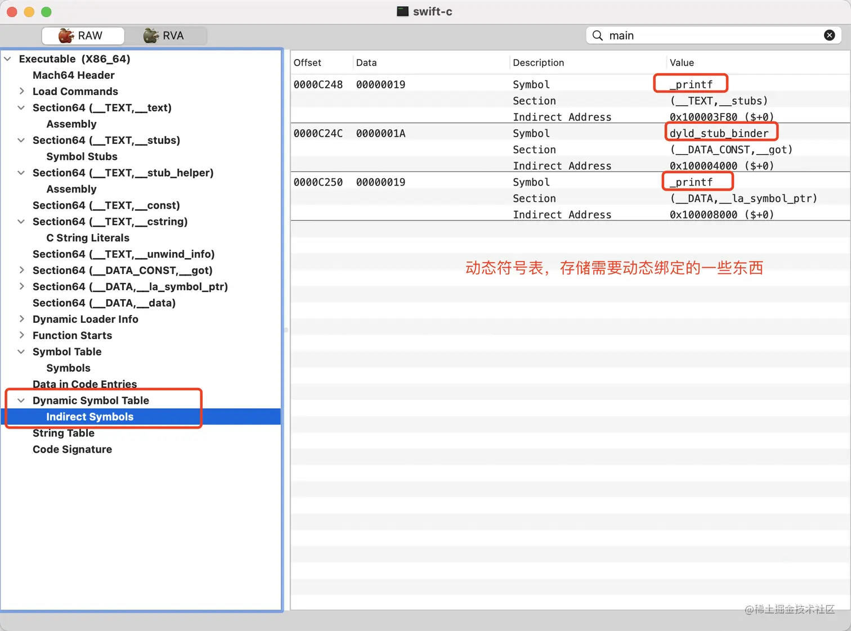Collapse Section64 (__TEXT,__stubs) node
The width and height of the screenshot is (851, 631).
(x=21, y=140)
